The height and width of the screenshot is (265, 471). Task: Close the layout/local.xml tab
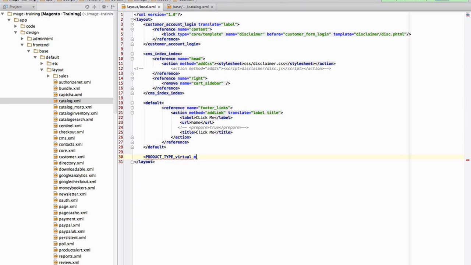159,7
